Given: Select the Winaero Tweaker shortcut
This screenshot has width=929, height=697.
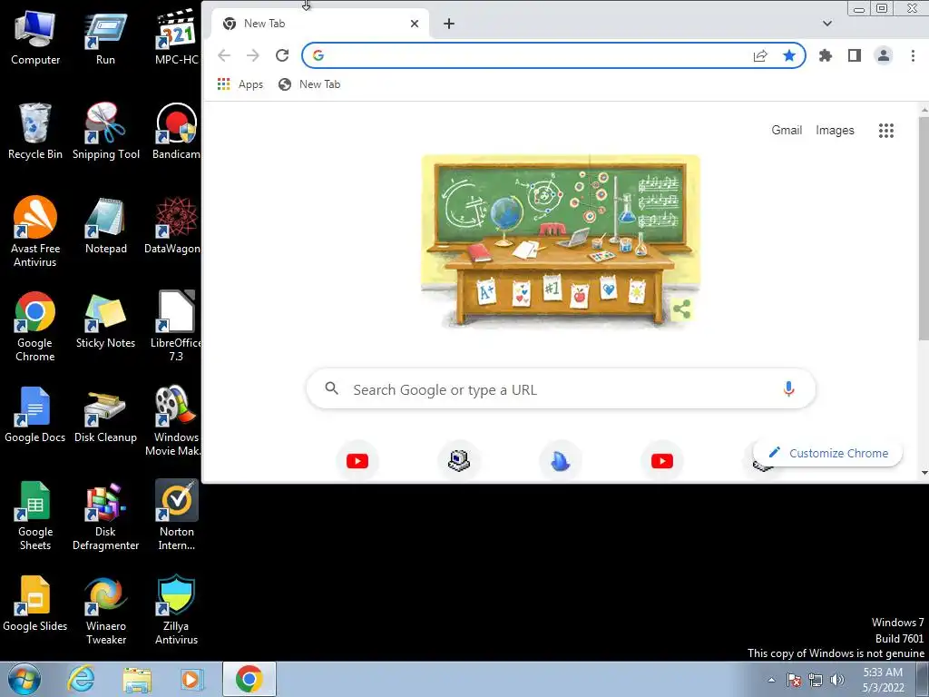Looking at the screenshot, I should point(106,609).
